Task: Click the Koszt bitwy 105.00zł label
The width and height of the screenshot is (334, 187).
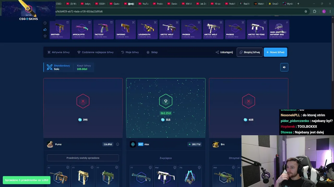Action: click(84, 67)
